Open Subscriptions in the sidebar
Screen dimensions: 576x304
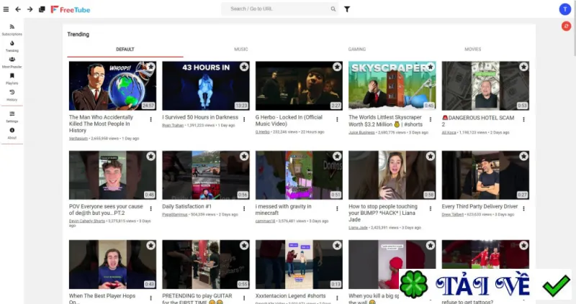point(12,29)
